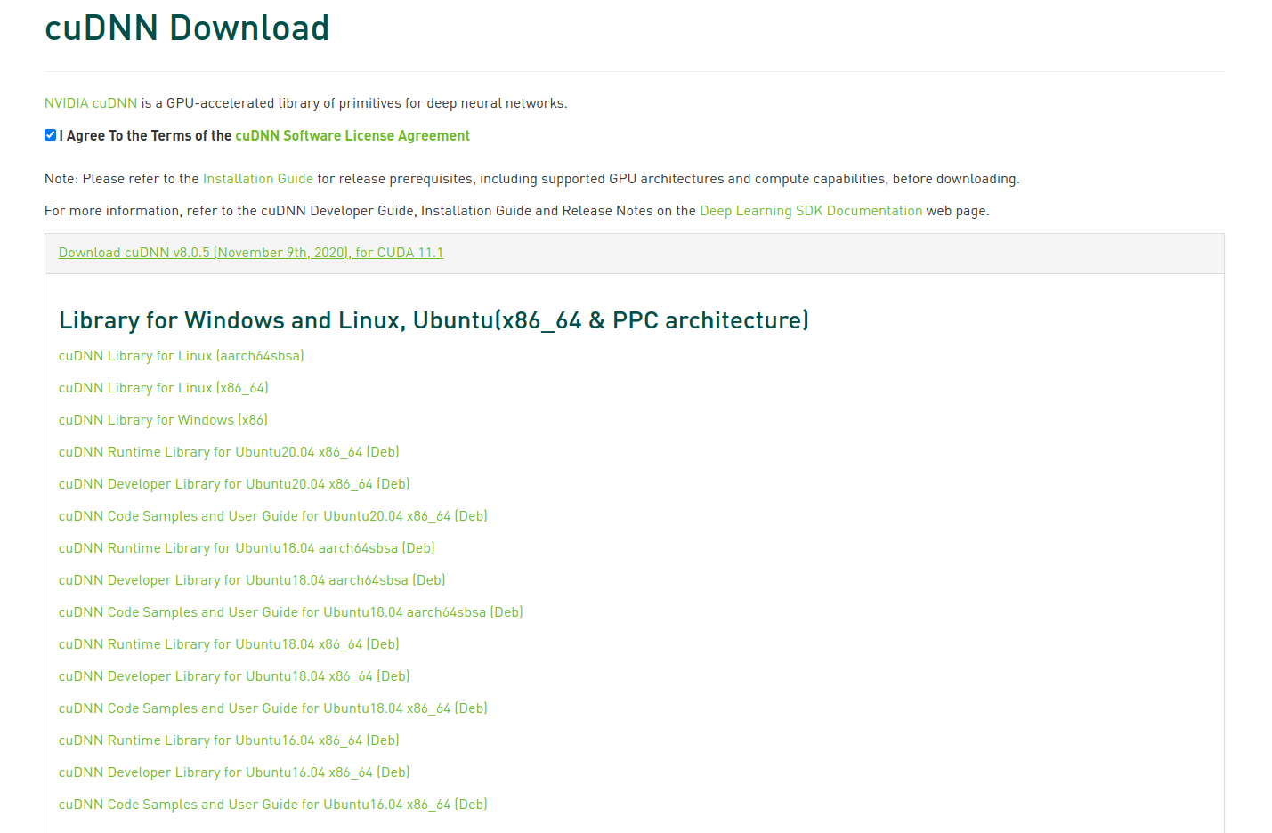Download Runtime Library for Ubuntu18.04 x86_64 Deb
Image resolution: width=1272 pixels, height=833 pixels.
(229, 643)
